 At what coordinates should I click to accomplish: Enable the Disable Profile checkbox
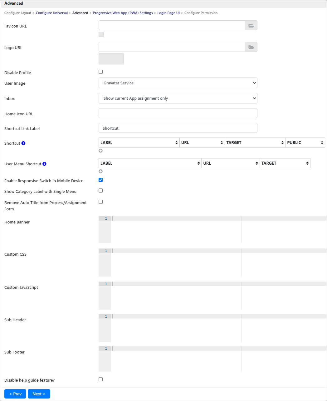tap(100, 72)
